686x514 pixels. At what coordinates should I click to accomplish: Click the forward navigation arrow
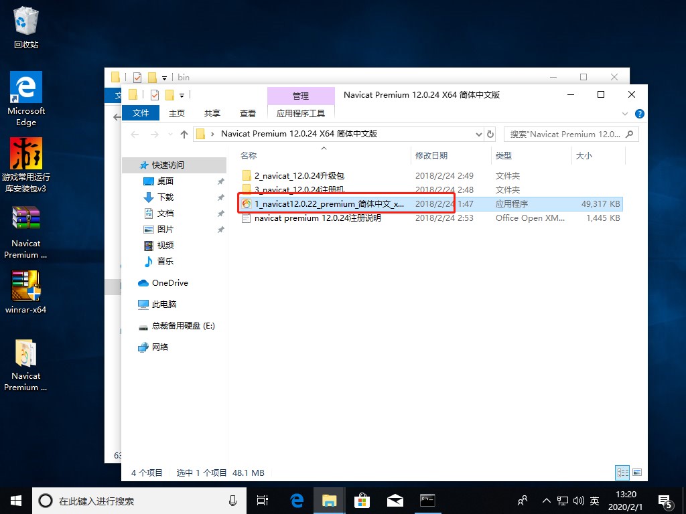pyautogui.click(x=155, y=134)
